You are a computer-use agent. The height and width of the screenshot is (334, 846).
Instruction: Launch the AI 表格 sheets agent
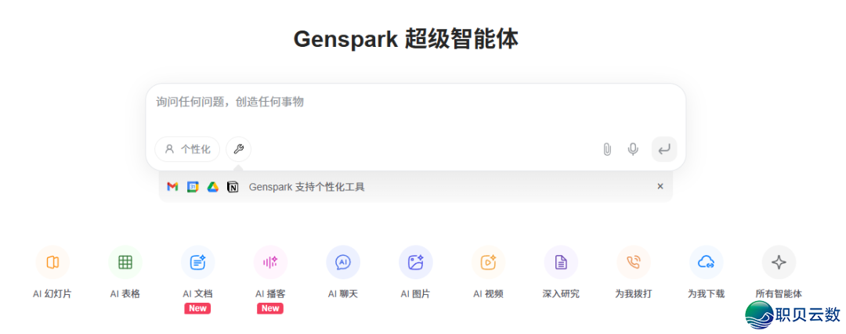point(125,263)
